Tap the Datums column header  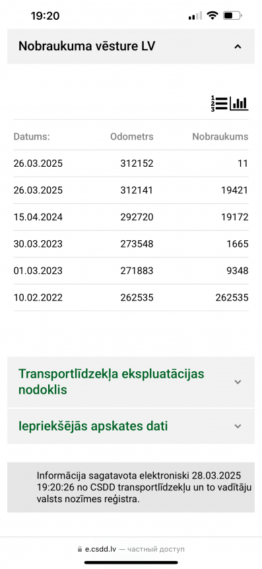[32, 137]
